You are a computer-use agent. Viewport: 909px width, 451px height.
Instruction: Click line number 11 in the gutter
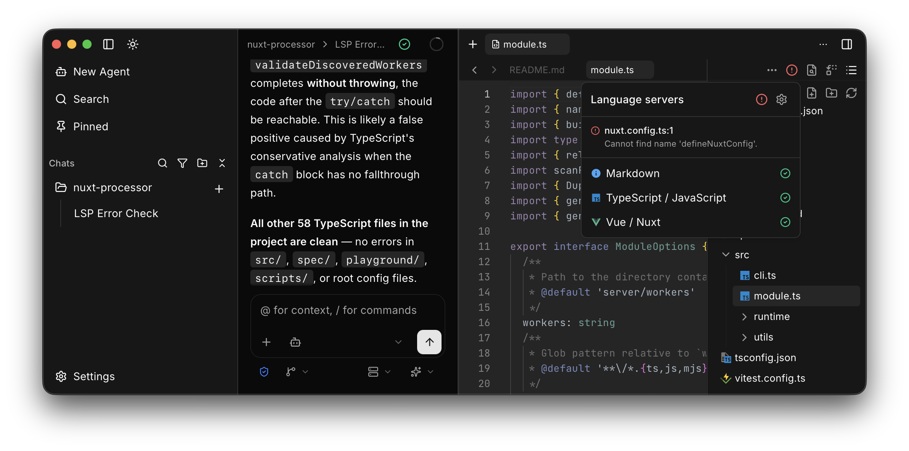pyautogui.click(x=484, y=246)
